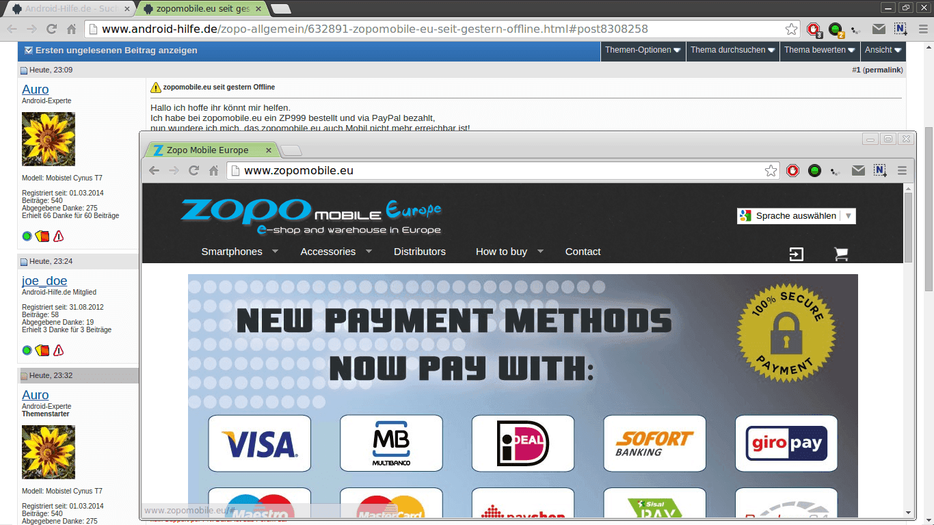Click VISA payment logo

click(260, 443)
